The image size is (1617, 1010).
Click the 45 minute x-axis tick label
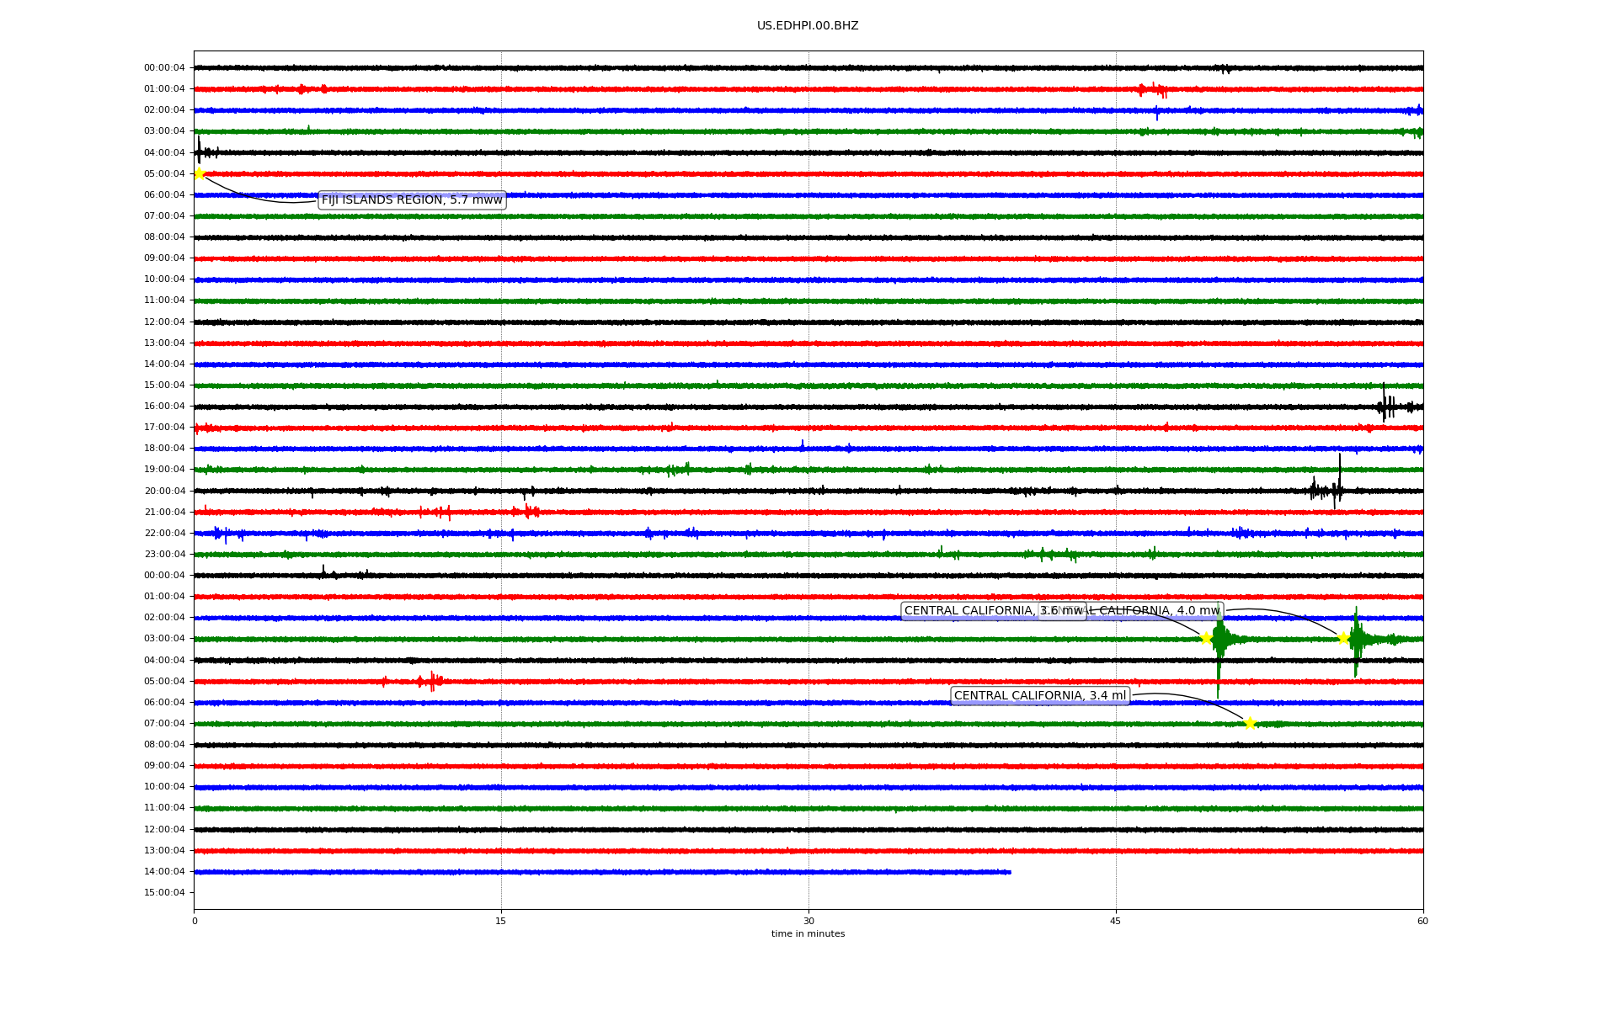tap(1116, 921)
